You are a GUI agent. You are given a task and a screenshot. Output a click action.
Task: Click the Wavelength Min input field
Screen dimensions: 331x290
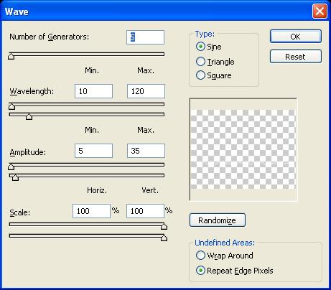click(93, 91)
